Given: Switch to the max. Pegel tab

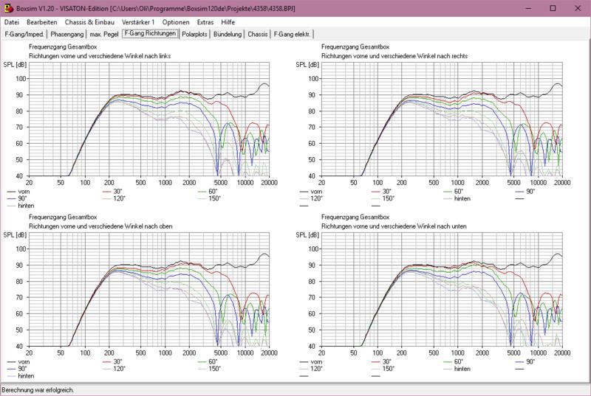Looking at the screenshot, I should pyautogui.click(x=104, y=34).
